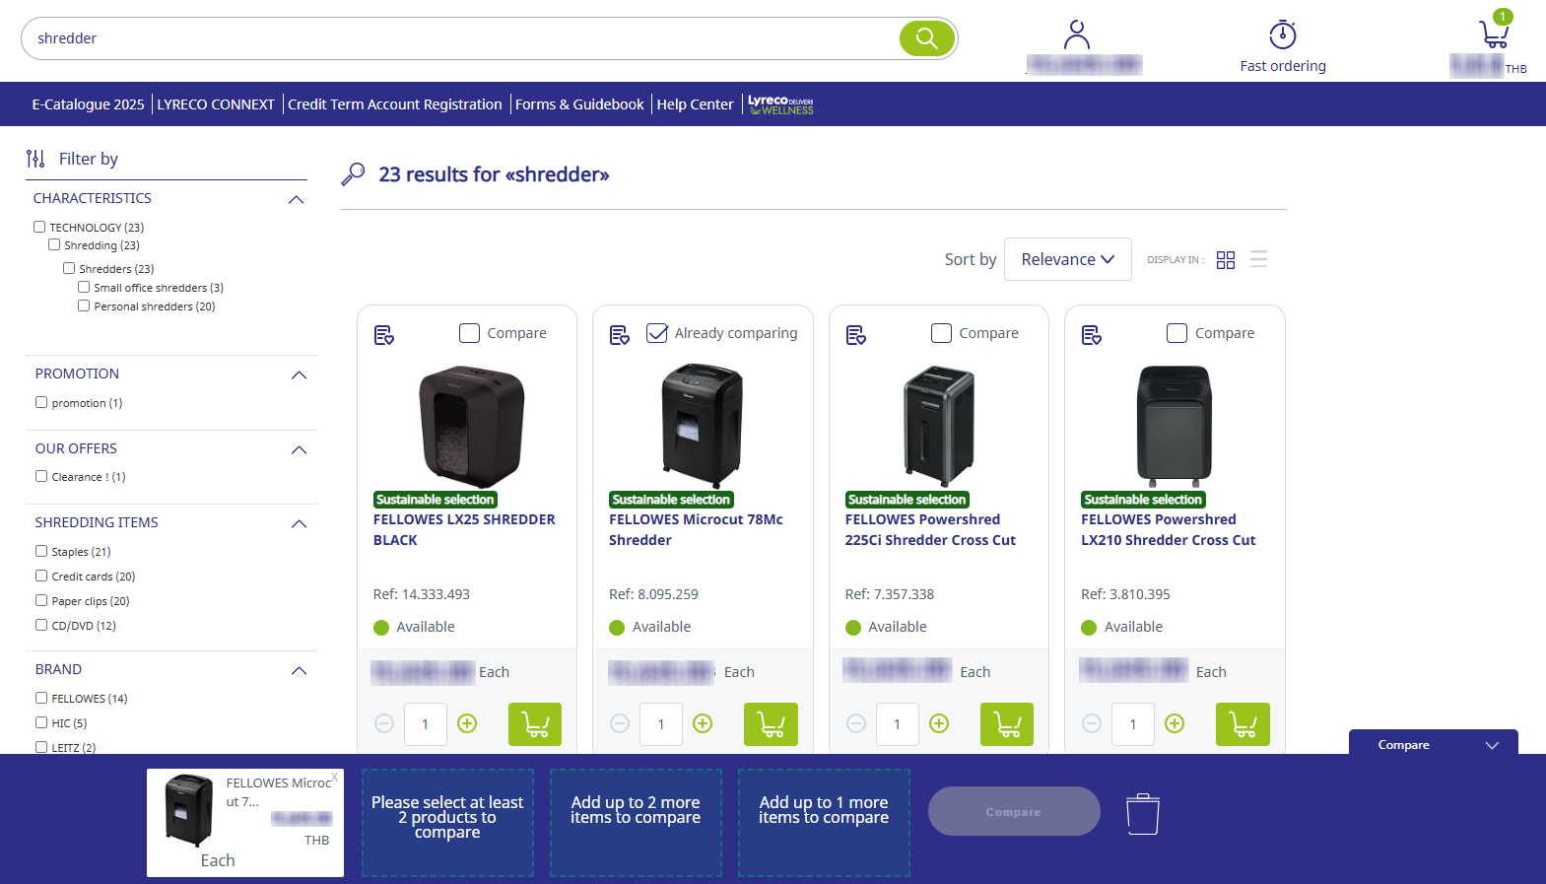Click the FELLOWES LX25 product image
Screen dimensions: 1546x884
coord(471,426)
